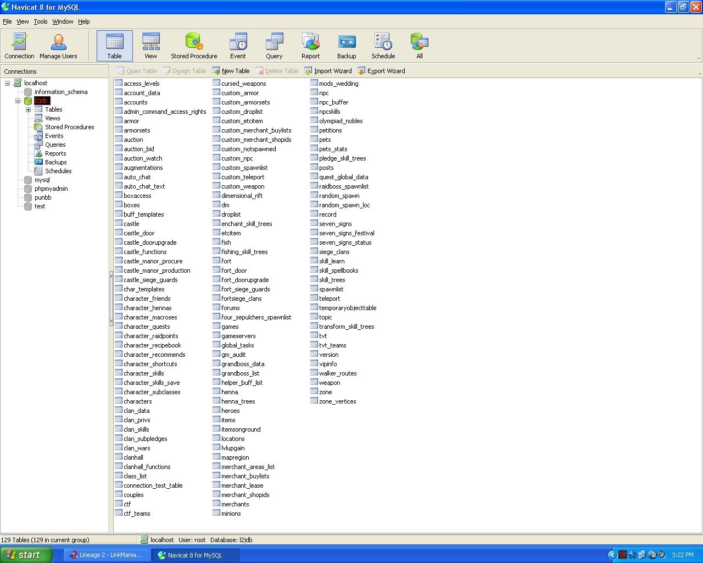Open the Windows start menu
The height and width of the screenshot is (563, 703).
pyautogui.click(x=26, y=555)
